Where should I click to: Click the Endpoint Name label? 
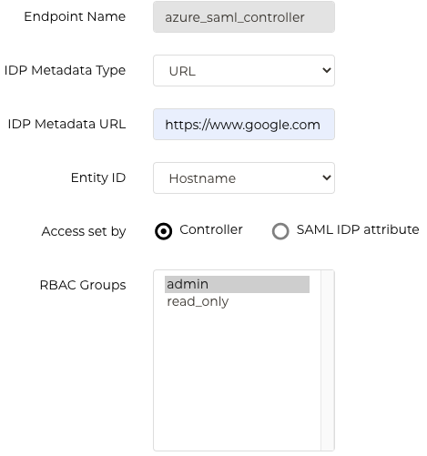75,16
